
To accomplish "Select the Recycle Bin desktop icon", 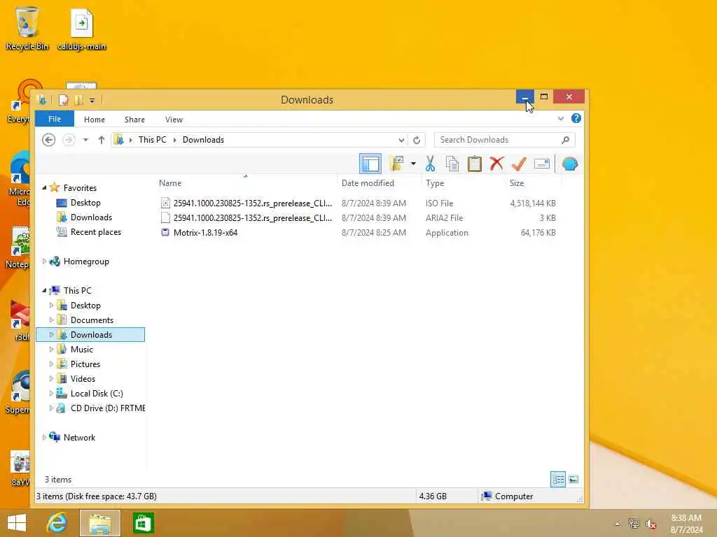I will click(27, 28).
